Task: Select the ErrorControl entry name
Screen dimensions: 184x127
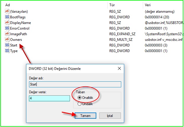Action: [20, 28]
